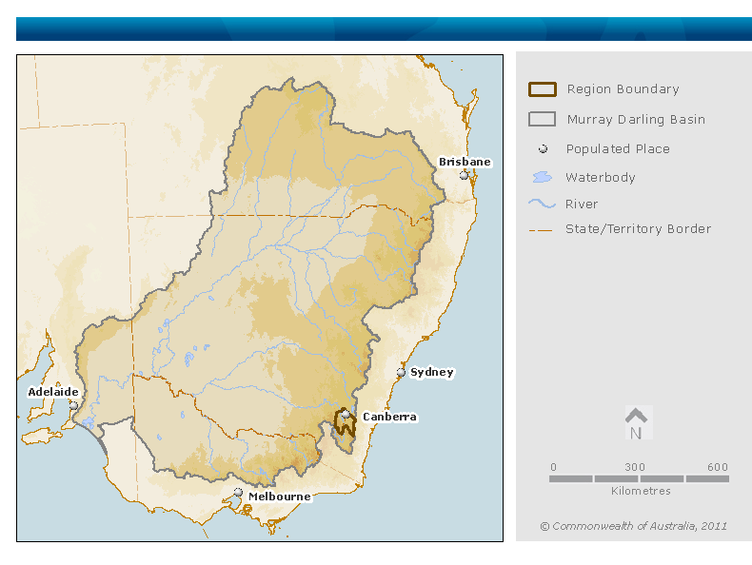Click the highlighted Canberra region boundary outline
The width and height of the screenshot is (752, 565).
345,422
